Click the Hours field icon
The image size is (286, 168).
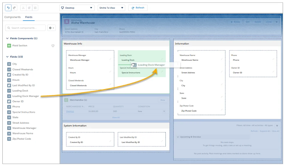(x=9, y=80)
